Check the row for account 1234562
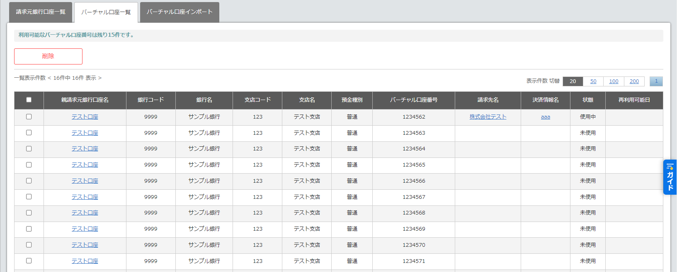Screen dimensions: 677x272 (29, 117)
